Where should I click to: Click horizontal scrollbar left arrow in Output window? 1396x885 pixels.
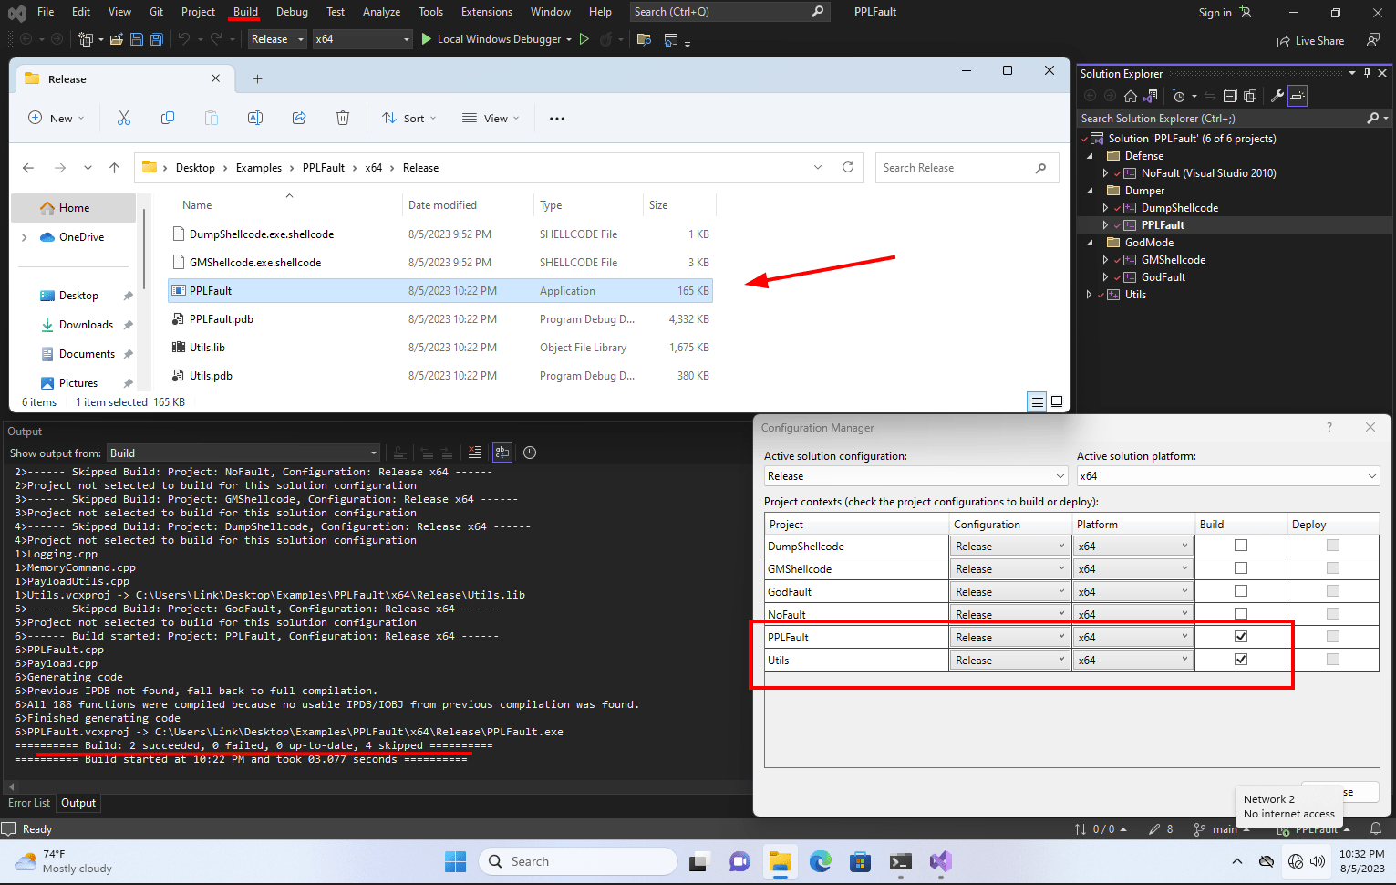click(x=11, y=786)
